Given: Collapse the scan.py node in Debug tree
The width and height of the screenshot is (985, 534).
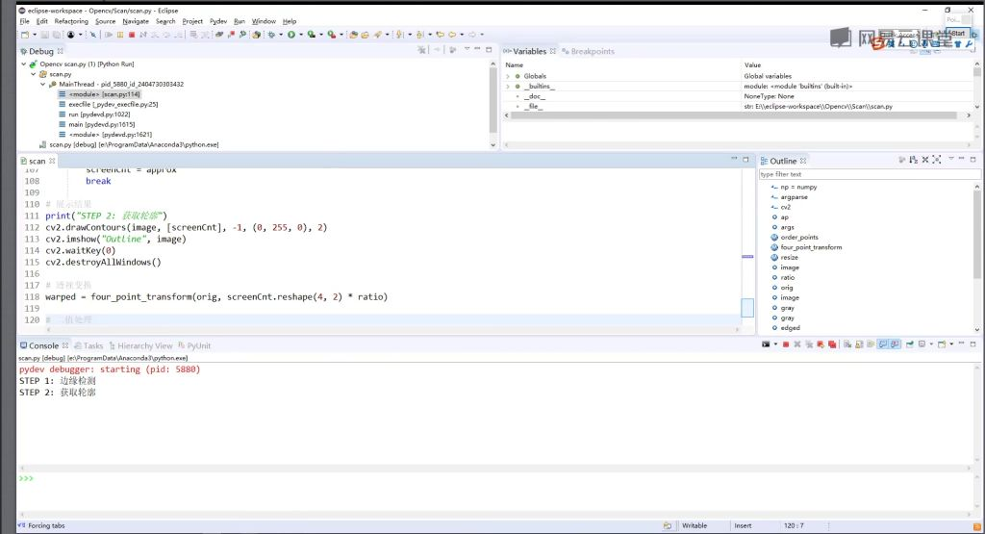Looking at the screenshot, I should click(x=34, y=74).
